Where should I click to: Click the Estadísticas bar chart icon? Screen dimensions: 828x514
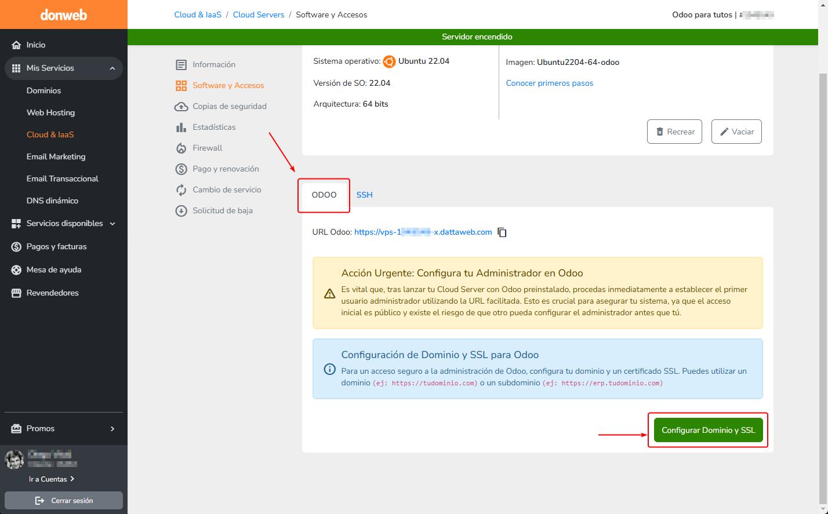[x=181, y=127]
